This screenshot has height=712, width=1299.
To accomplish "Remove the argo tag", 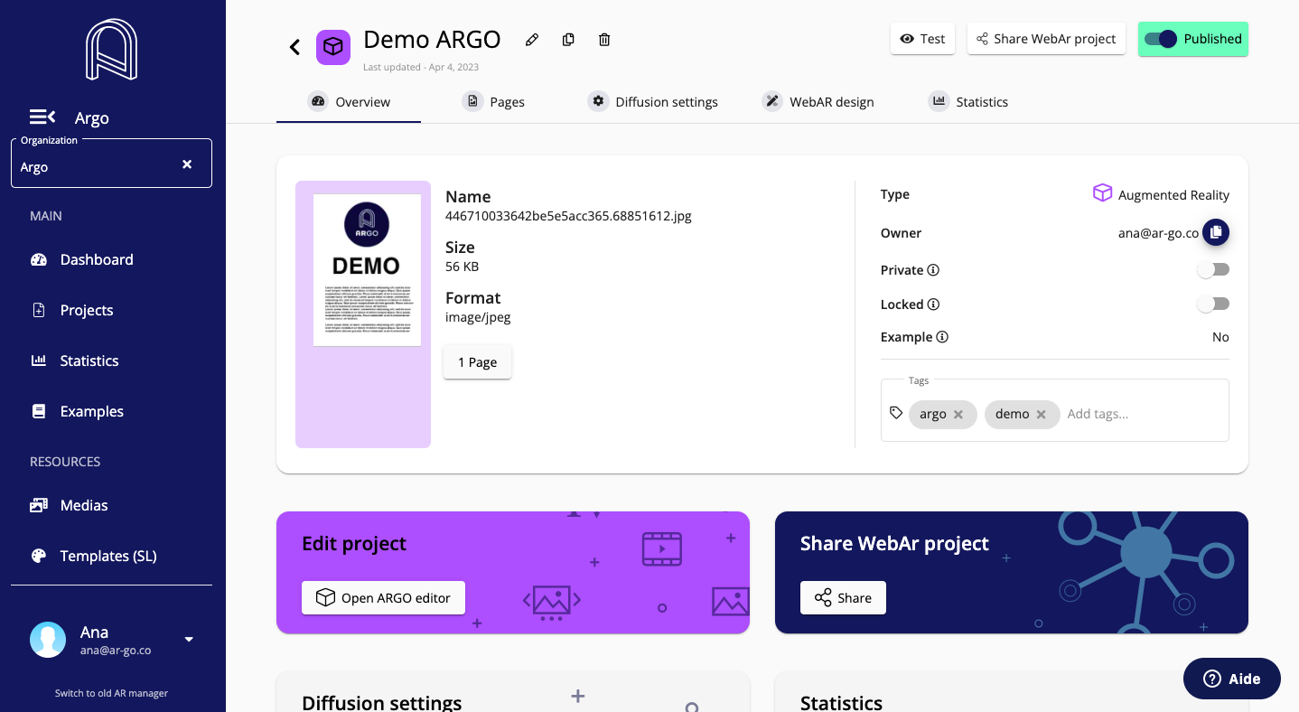I will pos(958,415).
